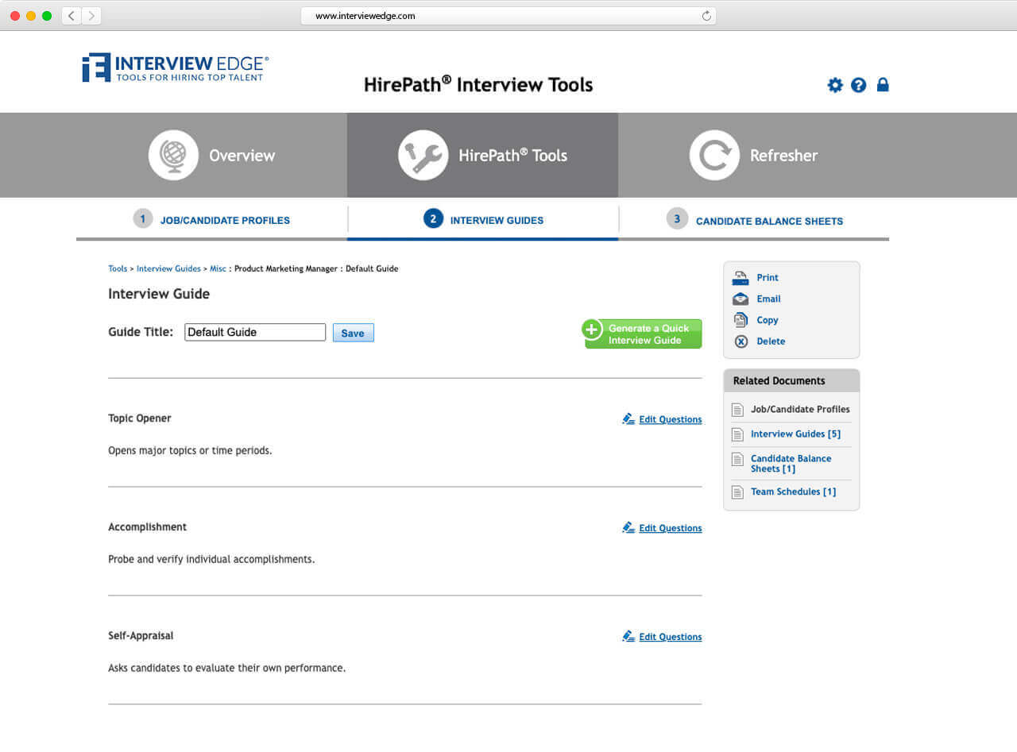The width and height of the screenshot is (1017, 752).
Task: Click text 'Probe and verify individual accomplishments.'
Action: coord(211,559)
